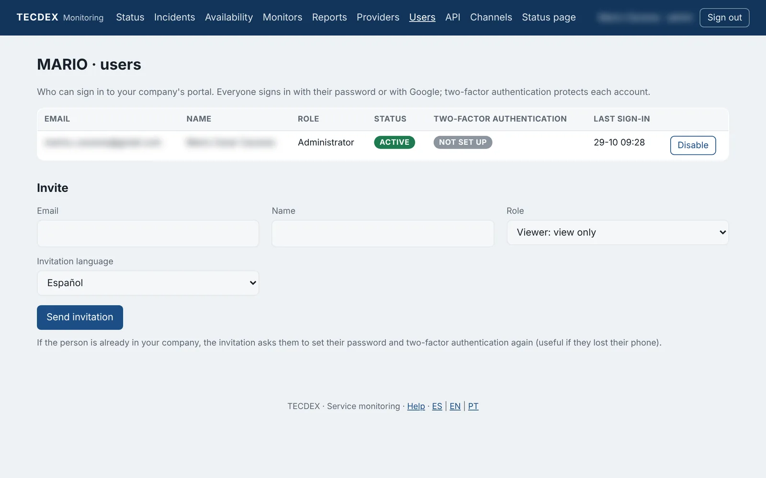Click the Send invitation button
Image resolution: width=766 pixels, height=478 pixels.
click(x=80, y=317)
